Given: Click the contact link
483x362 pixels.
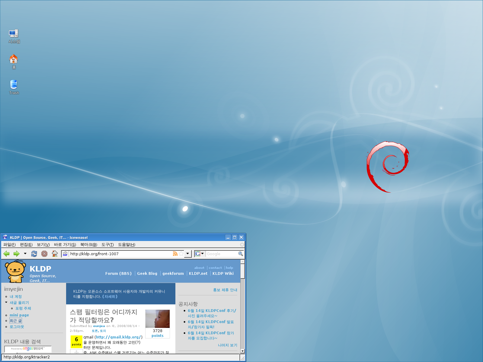Looking at the screenshot, I should (215, 268).
